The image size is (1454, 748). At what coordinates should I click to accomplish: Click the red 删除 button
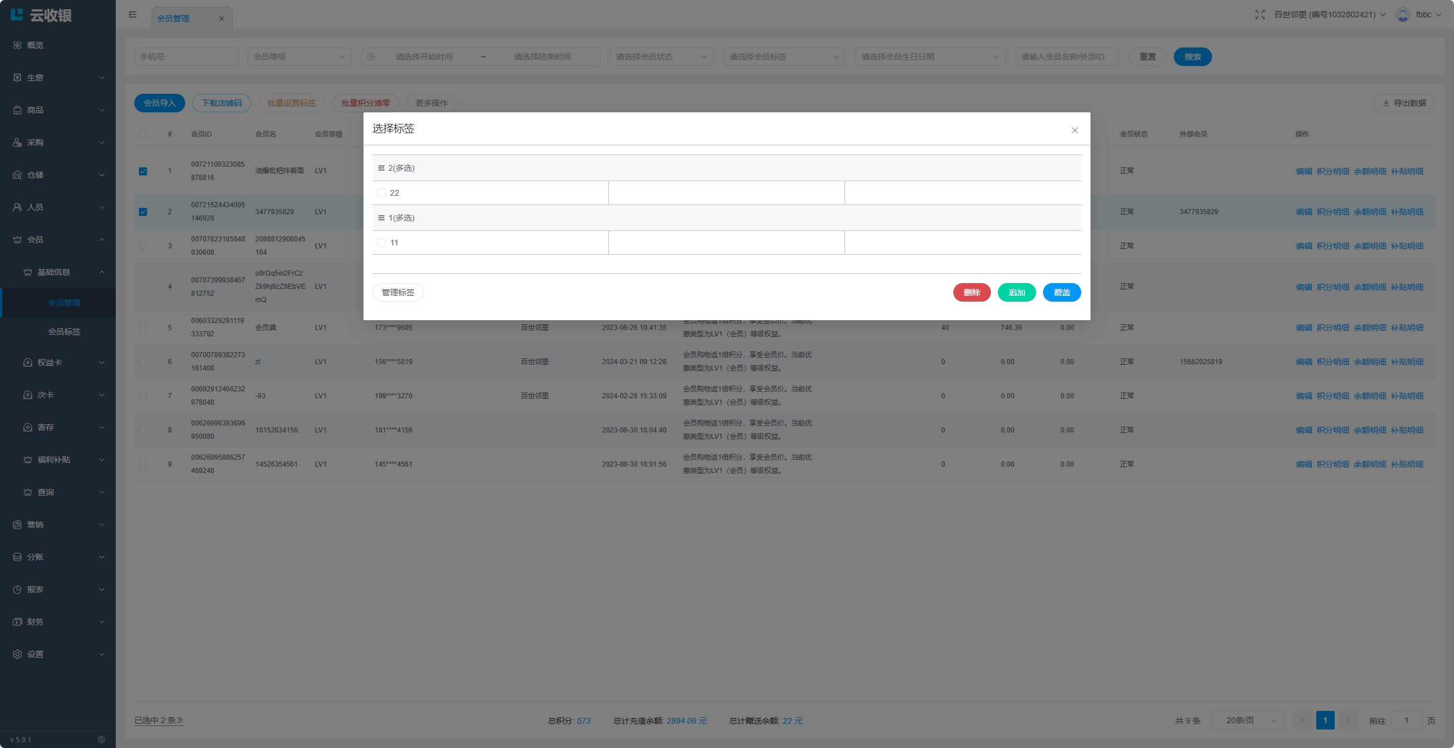click(x=971, y=292)
